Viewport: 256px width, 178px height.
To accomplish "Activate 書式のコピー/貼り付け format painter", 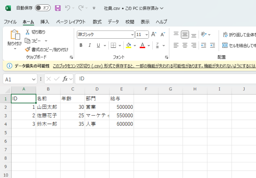I will coord(46,49).
